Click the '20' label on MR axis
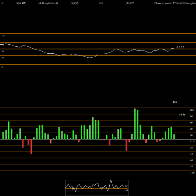This screenshot has width=196, height=196. (x=191, y=135)
